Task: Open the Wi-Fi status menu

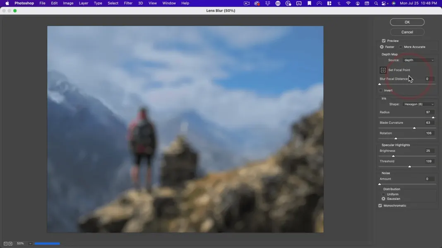Action: tap(348, 3)
